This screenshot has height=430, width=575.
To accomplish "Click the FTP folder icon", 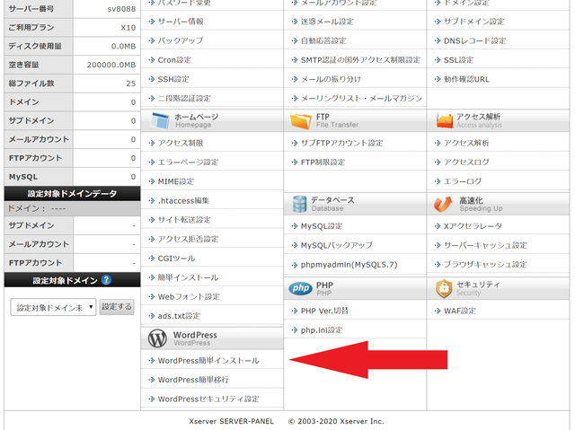I will (x=301, y=121).
